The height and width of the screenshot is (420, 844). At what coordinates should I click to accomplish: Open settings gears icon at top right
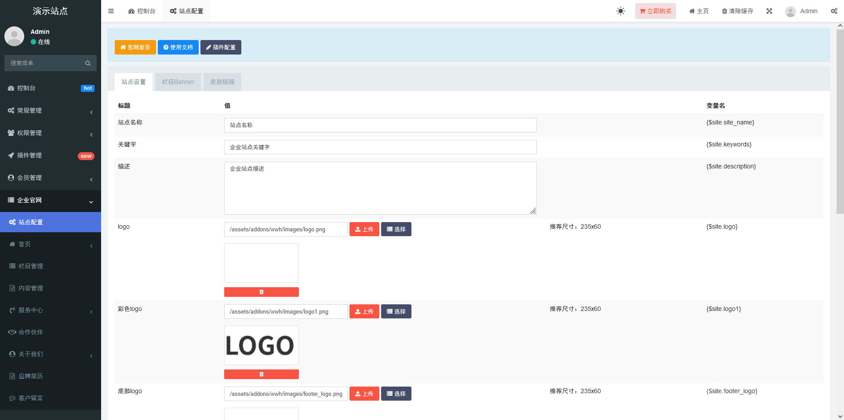point(833,11)
